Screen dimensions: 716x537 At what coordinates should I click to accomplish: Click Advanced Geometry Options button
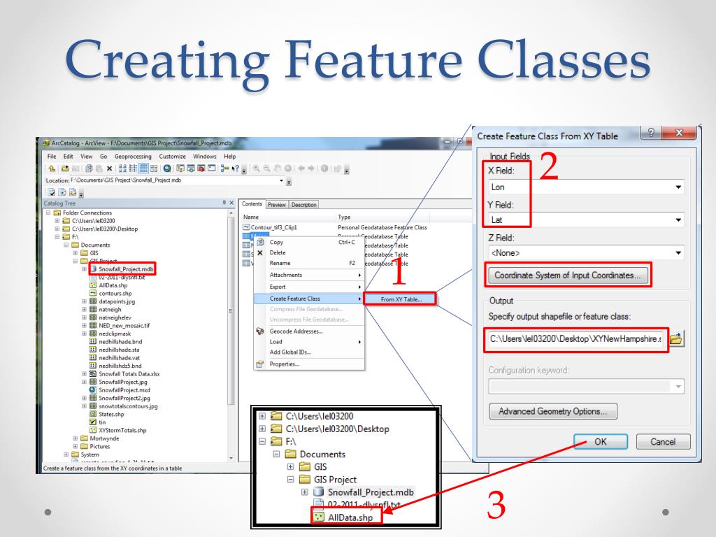553,411
